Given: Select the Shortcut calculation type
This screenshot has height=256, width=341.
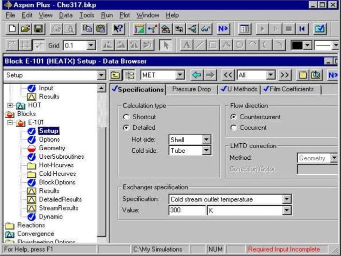Looking at the screenshot, I should 126,117.
